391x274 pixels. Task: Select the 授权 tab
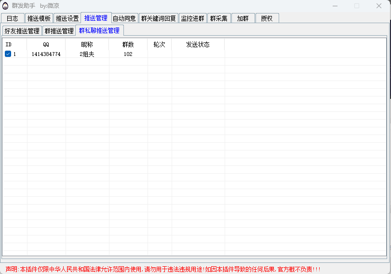[x=267, y=18]
